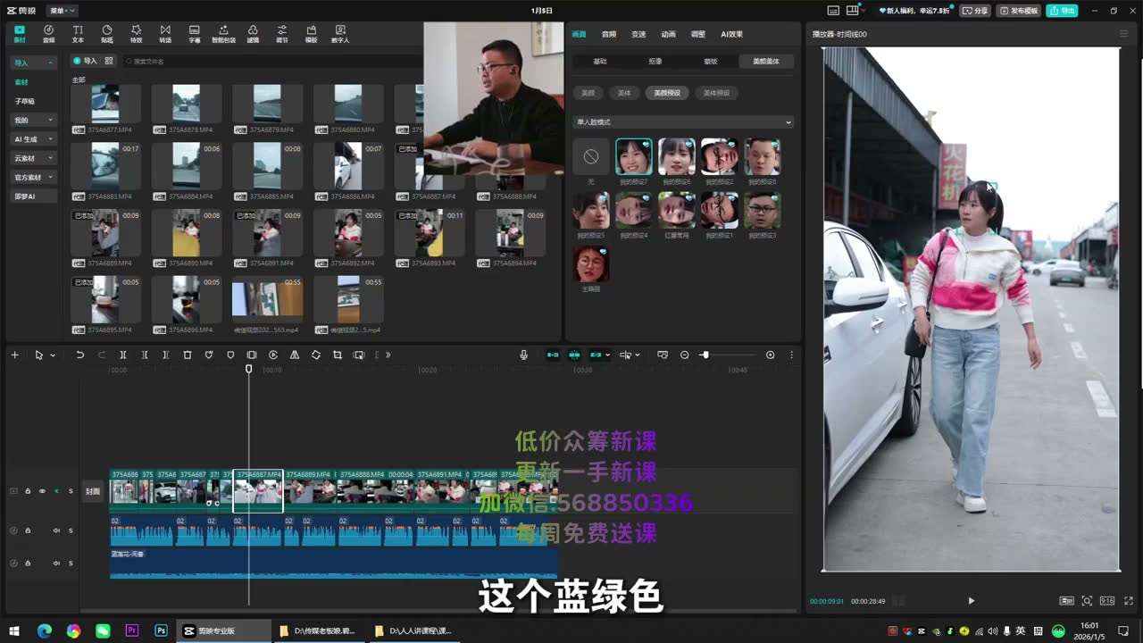Click the freeze frame icon in timeline toolbar
Screen dimensions: 1143x643
[252, 355]
